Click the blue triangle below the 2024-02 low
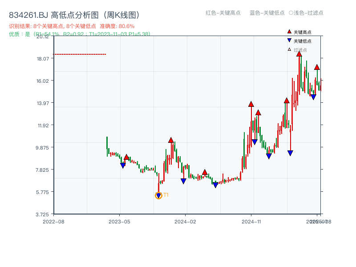Image resolution: width=356 pixels, height=267 pixels. [x=183, y=181]
